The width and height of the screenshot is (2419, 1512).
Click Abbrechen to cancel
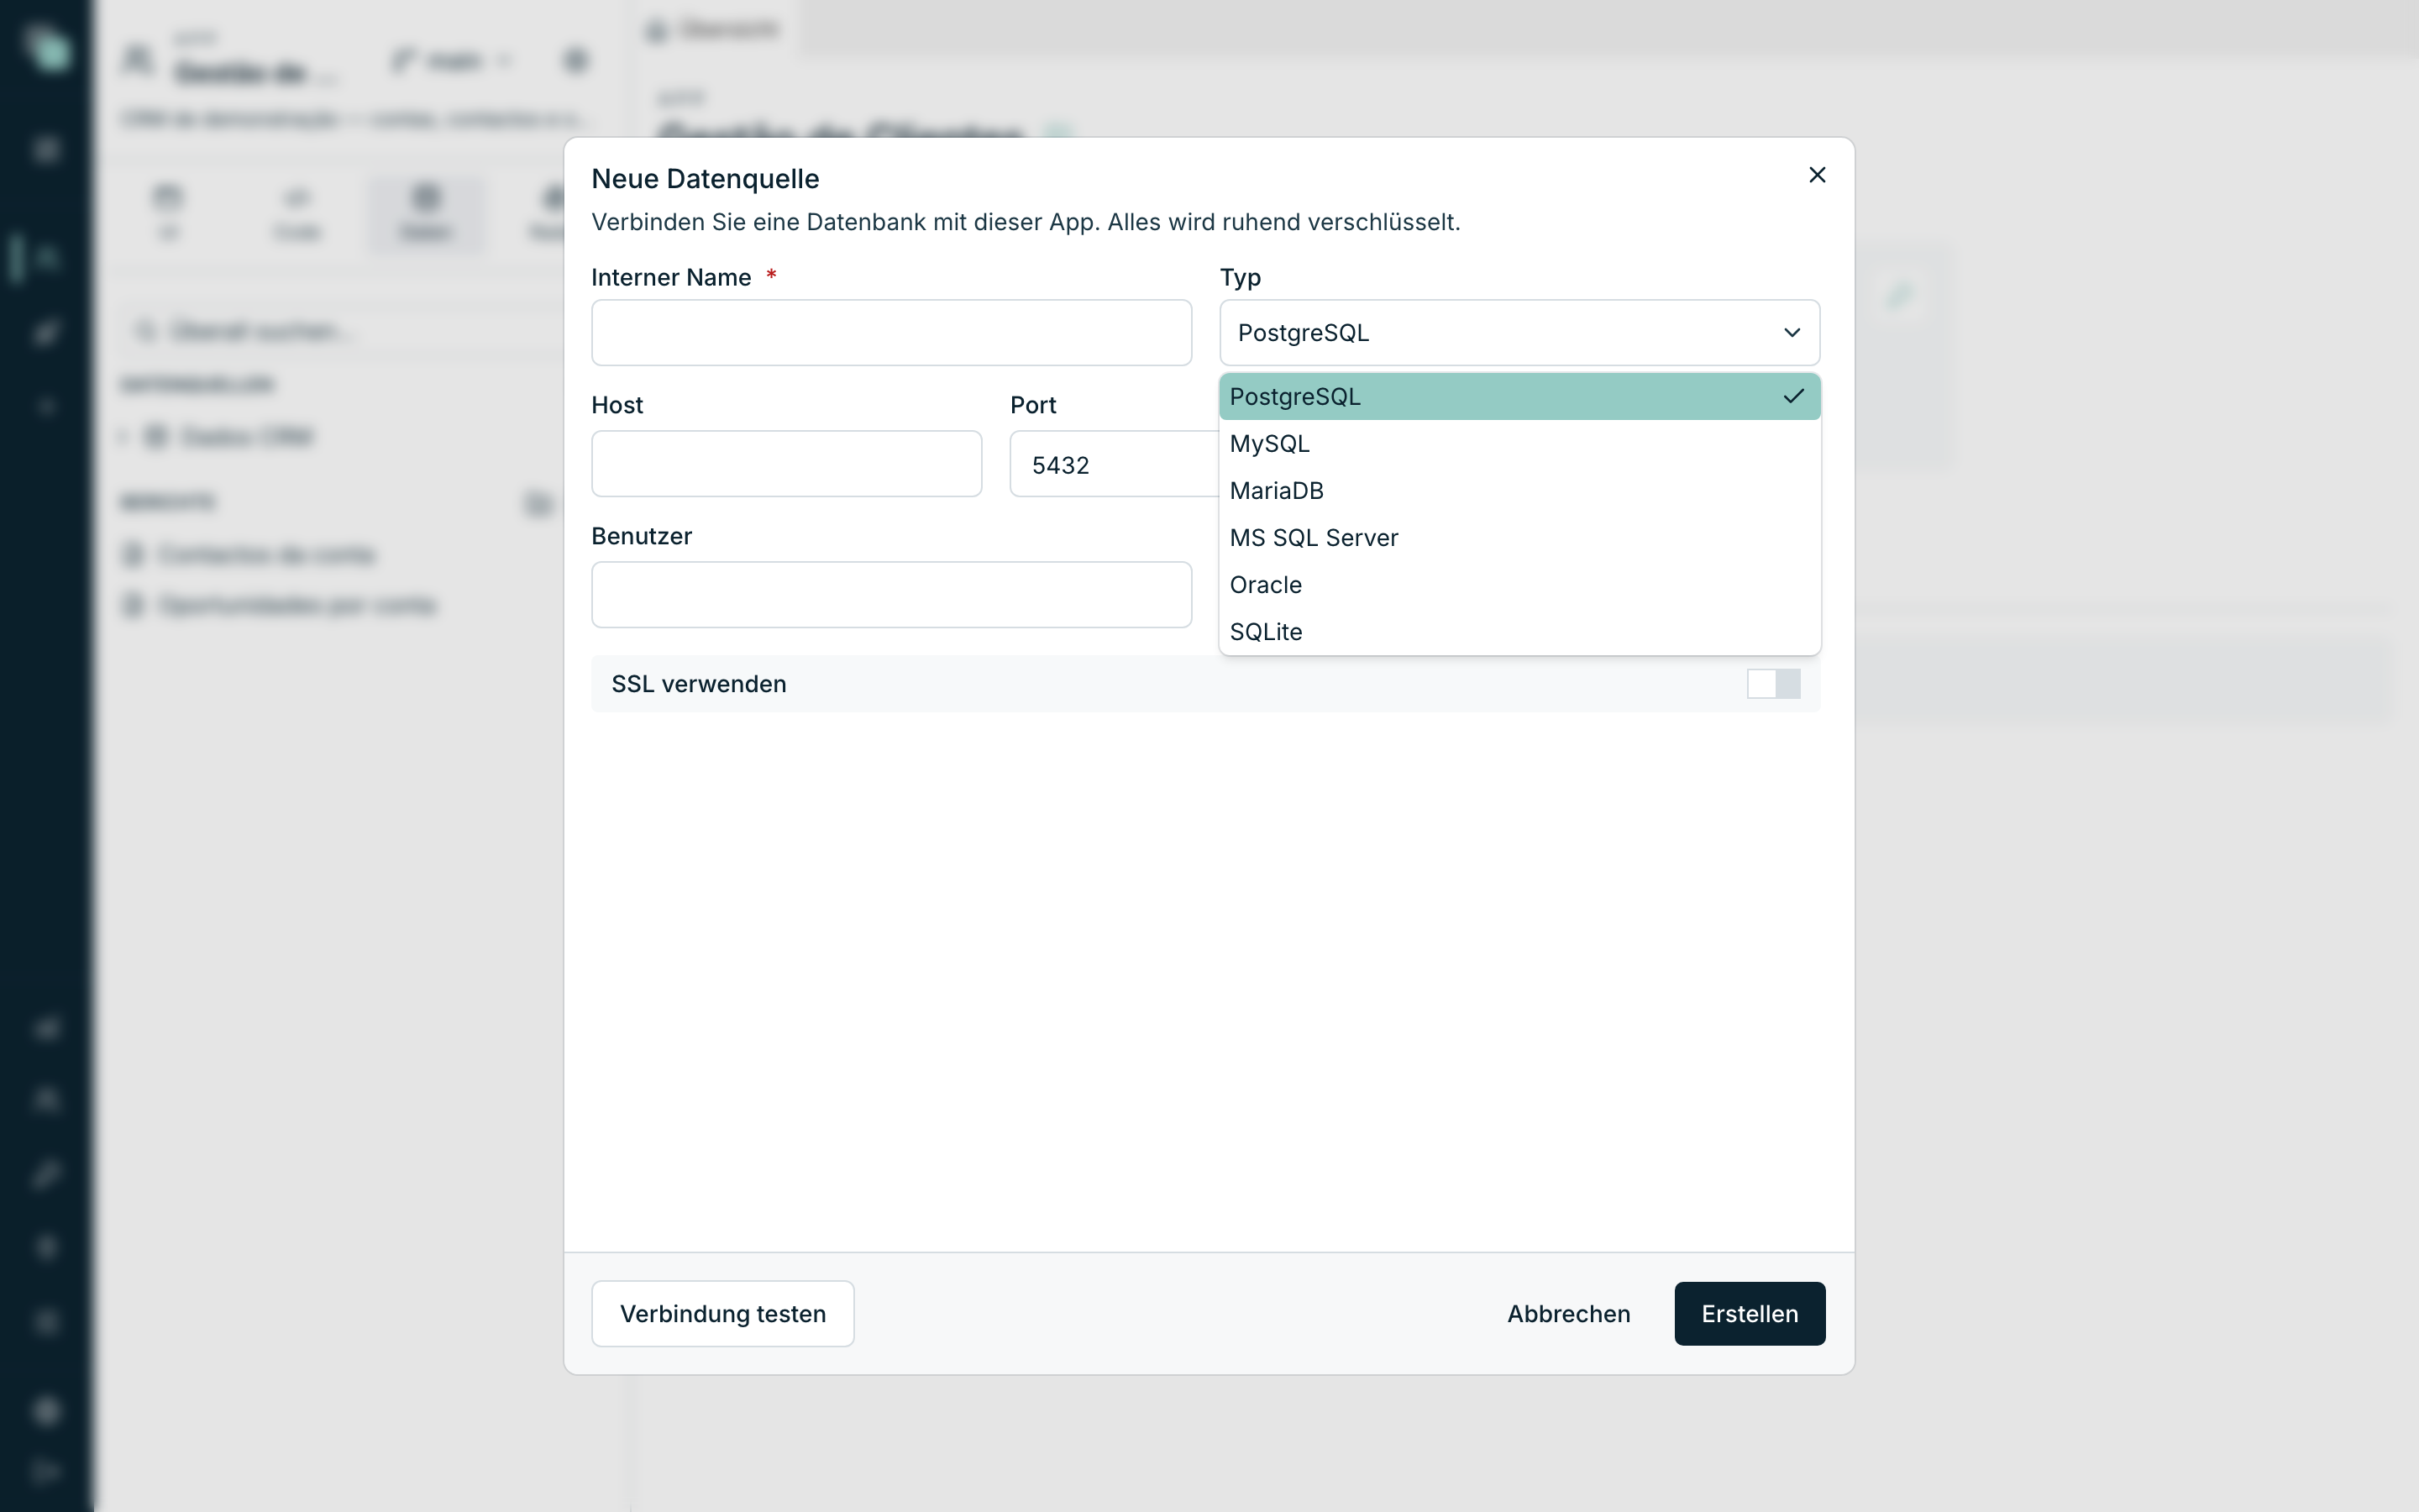(x=1567, y=1313)
